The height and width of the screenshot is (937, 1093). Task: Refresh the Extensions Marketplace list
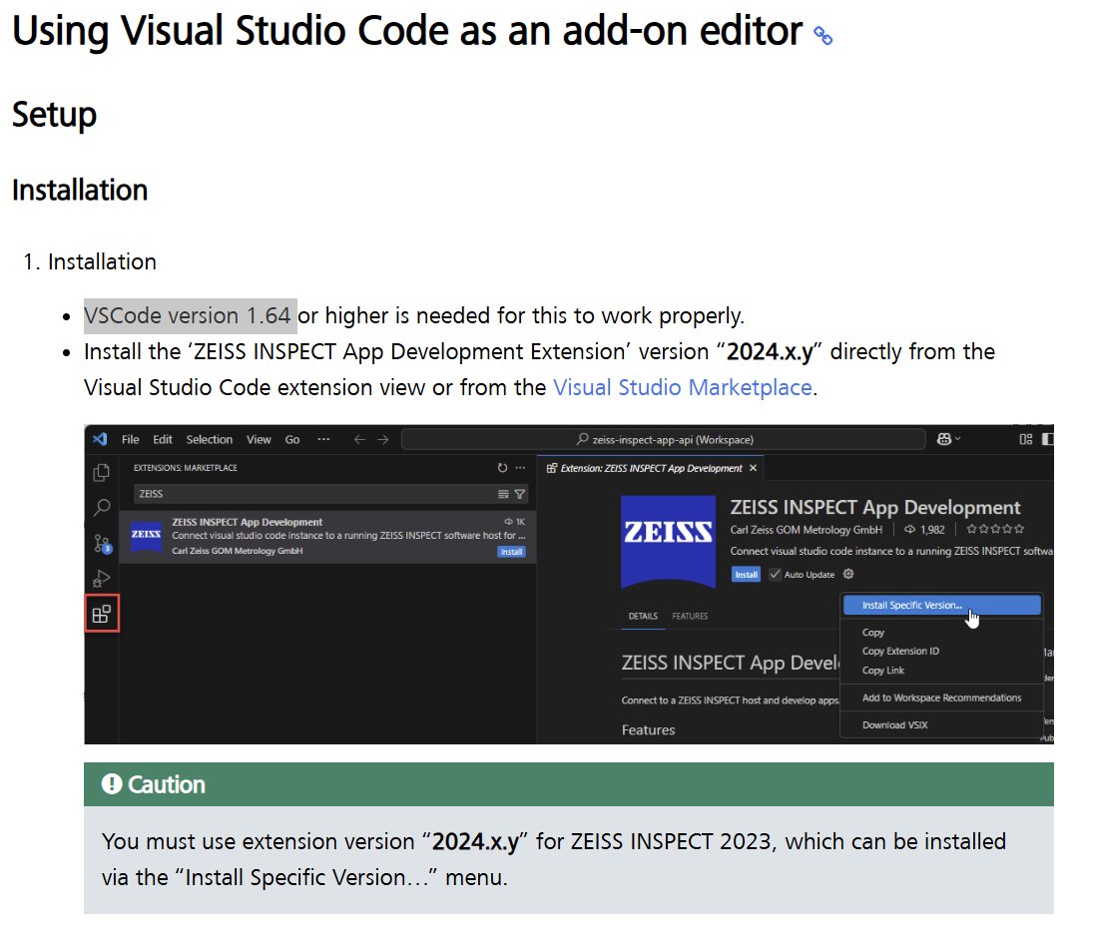502,468
